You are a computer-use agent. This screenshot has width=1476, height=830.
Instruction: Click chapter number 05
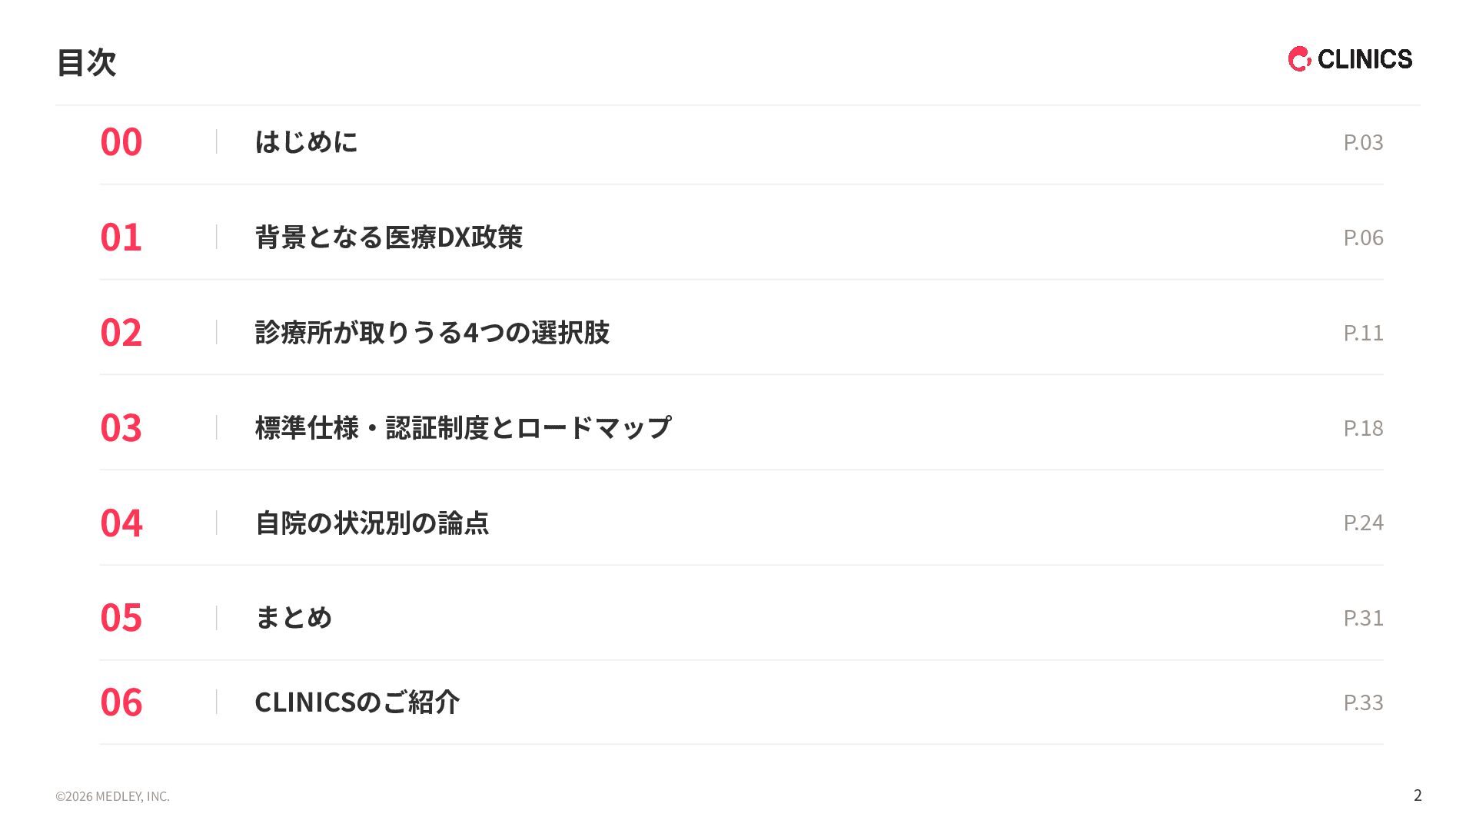[x=121, y=618]
